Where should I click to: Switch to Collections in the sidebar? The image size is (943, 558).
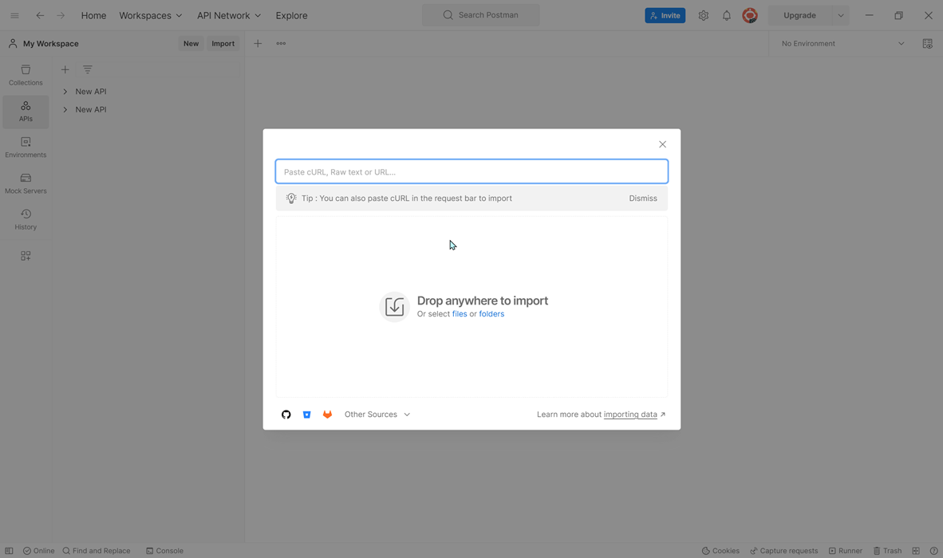(26, 75)
